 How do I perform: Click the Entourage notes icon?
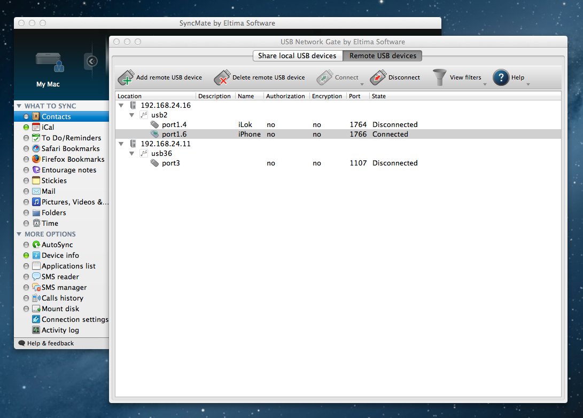[x=36, y=170]
